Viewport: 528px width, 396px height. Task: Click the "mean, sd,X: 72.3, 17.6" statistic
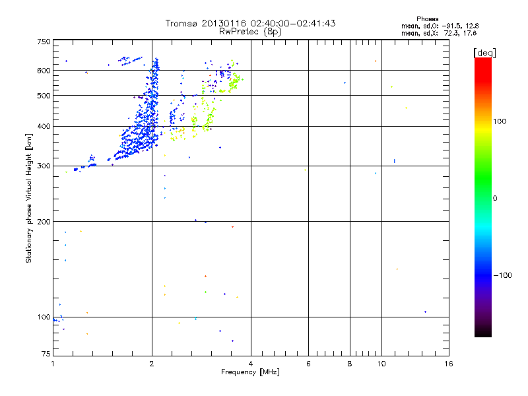pos(439,33)
